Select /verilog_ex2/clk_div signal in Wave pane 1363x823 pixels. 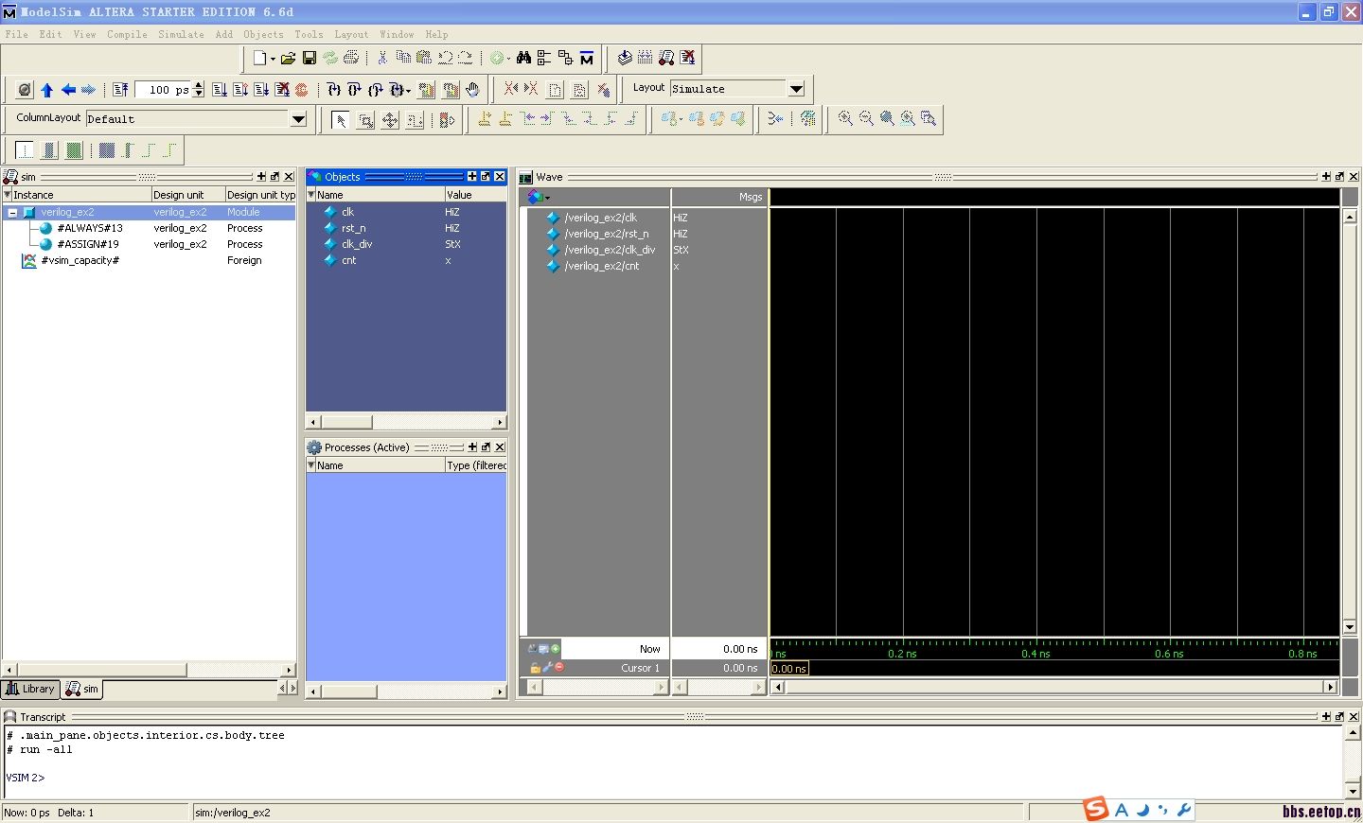(x=610, y=250)
